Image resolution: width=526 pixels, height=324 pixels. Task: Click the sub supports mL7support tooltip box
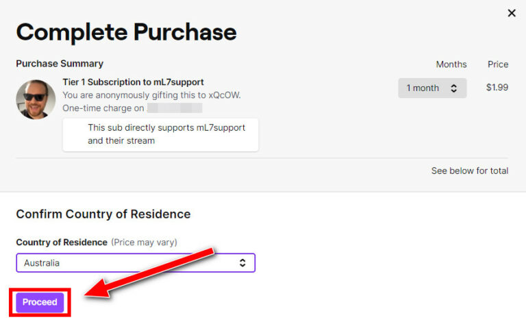pos(161,134)
